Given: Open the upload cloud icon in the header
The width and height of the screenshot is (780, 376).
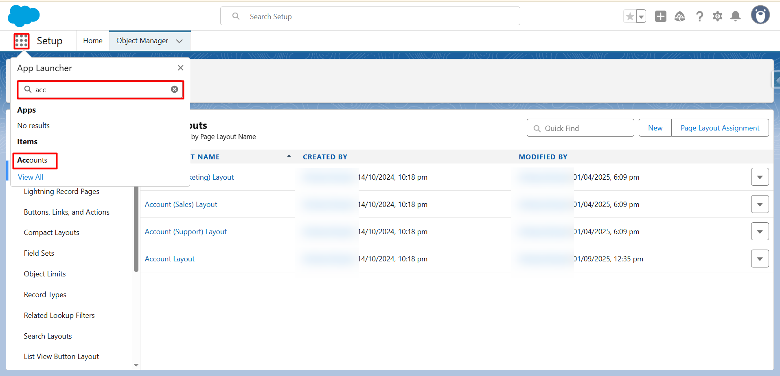Looking at the screenshot, I should pyautogui.click(x=680, y=16).
